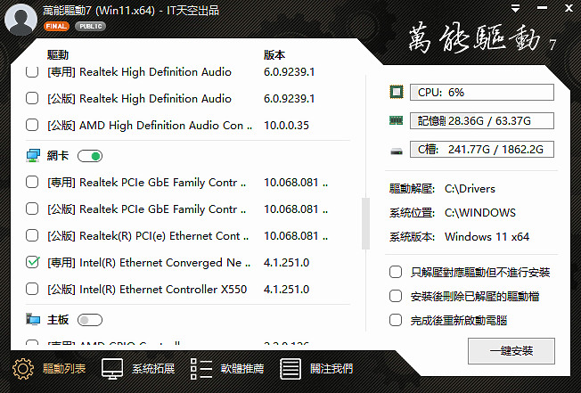Click the 驅動列表 gear icon
This screenshot has width=581, height=393.
23,369
